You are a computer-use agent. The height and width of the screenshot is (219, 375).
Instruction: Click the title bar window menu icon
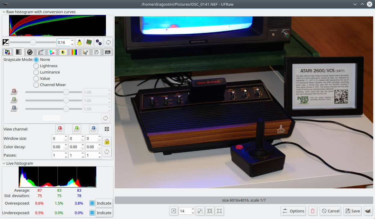coord(5,4)
